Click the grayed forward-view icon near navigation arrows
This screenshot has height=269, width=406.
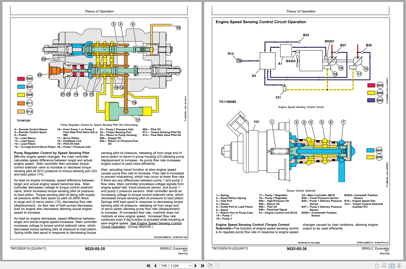(x=217, y=266)
